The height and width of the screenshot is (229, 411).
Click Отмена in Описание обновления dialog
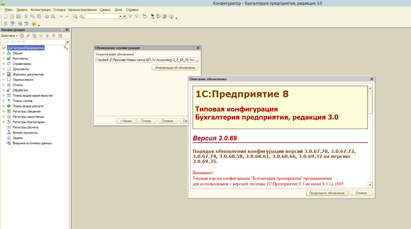coord(361,193)
